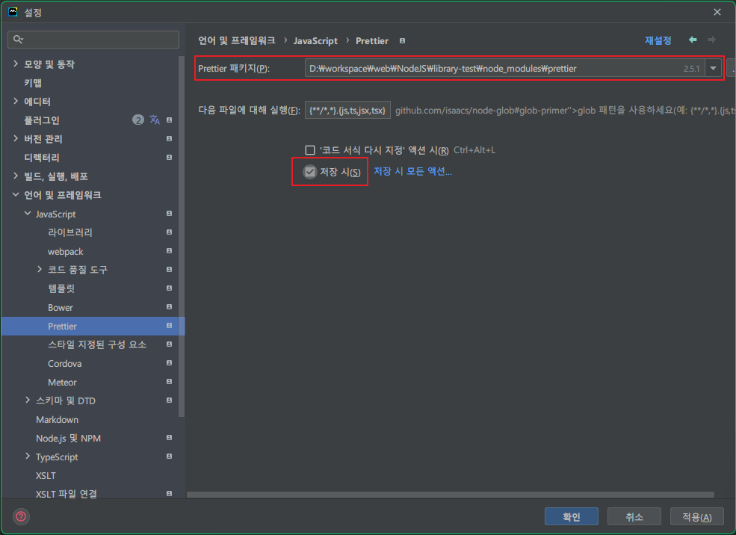736x535 pixels.
Task: Toggle the 저장 시 checkbox
Action: pyautogui.click(x=310, y=172)
